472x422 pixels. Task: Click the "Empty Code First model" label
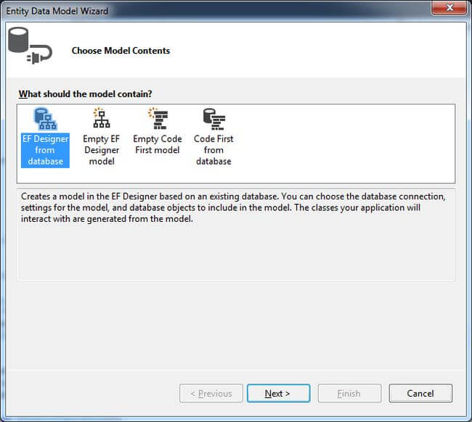click(x=158, y=144)
